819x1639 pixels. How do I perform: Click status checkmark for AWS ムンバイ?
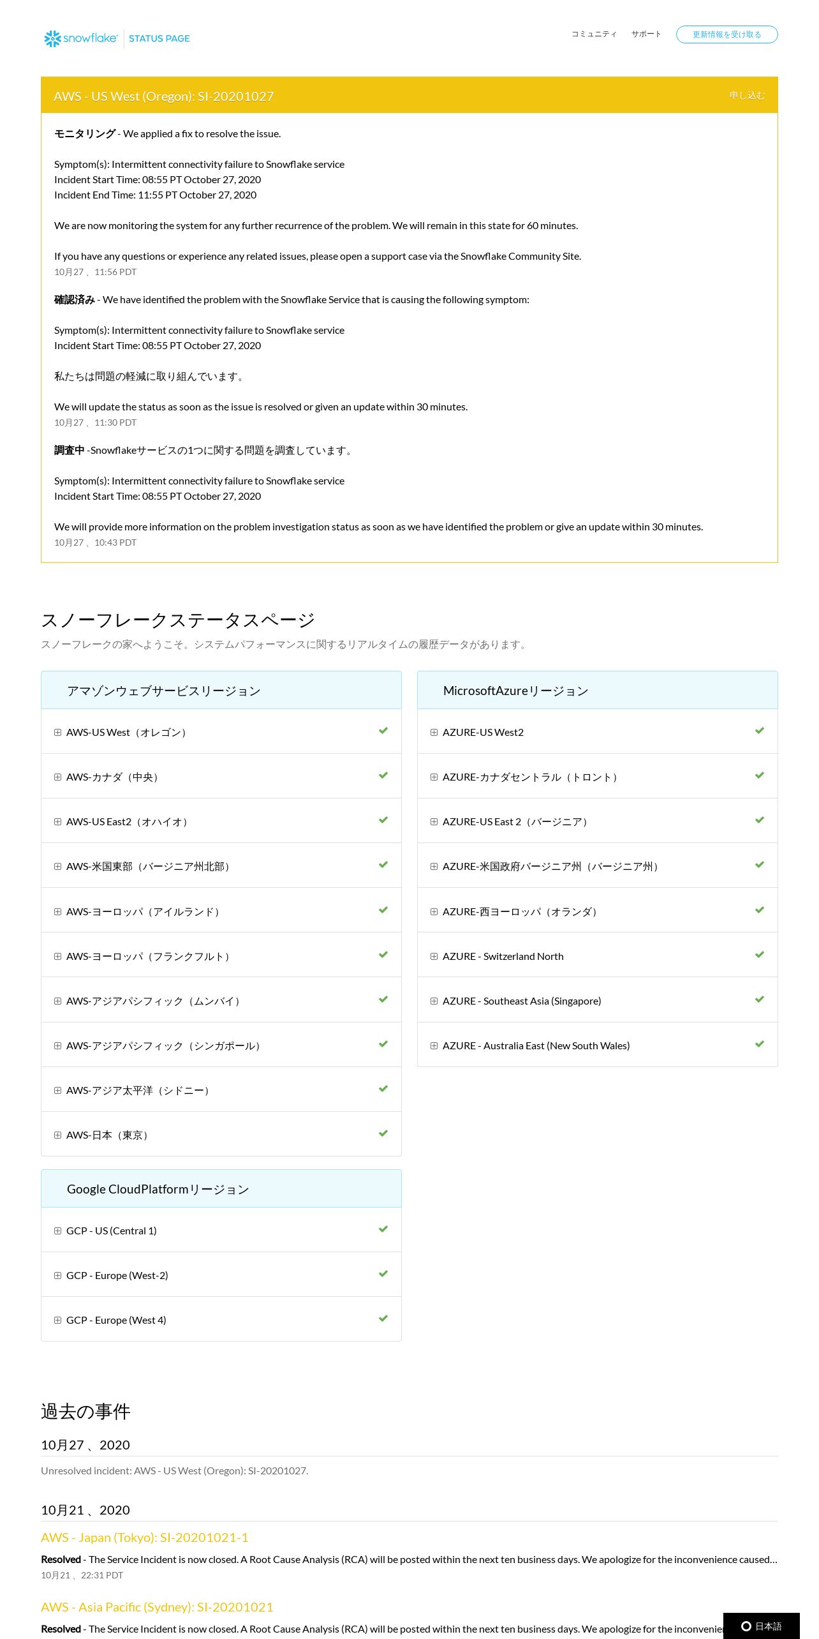click(383, 999)
